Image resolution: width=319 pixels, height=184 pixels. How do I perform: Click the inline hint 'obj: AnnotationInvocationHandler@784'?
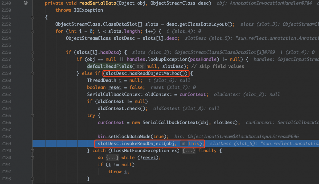tap(264, 3)
